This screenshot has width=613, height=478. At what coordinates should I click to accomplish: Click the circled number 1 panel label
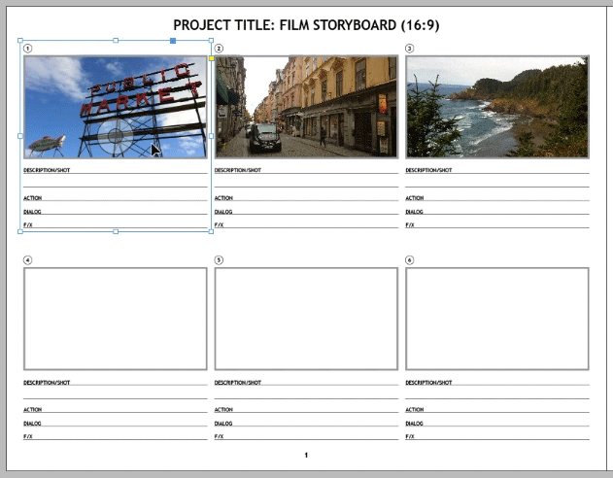[27, 49]
